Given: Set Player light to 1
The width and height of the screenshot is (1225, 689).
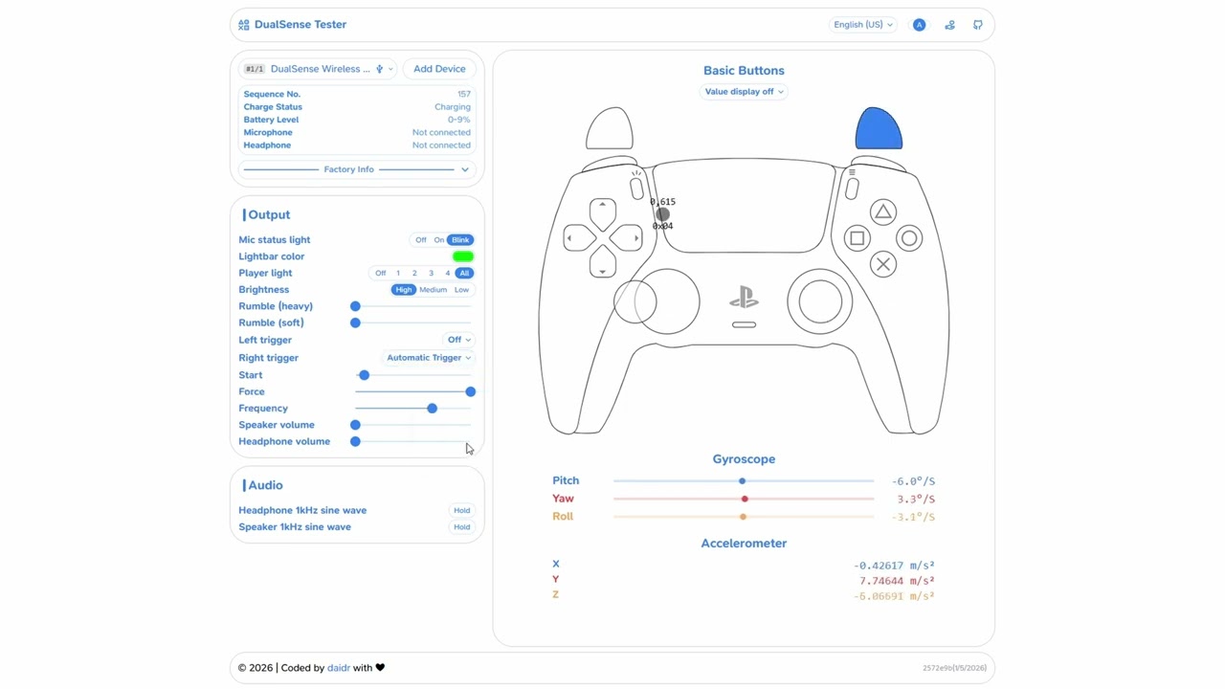Looking at the screenshot, I should click(x=398, y=274).
